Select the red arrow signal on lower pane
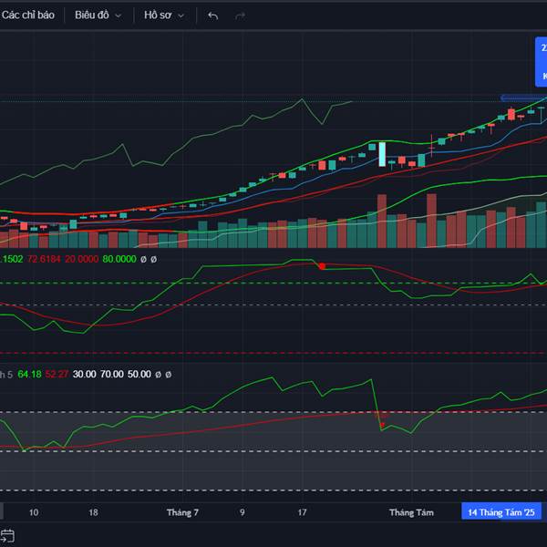The height and width of the screenshot is (547, 547). 382,425
